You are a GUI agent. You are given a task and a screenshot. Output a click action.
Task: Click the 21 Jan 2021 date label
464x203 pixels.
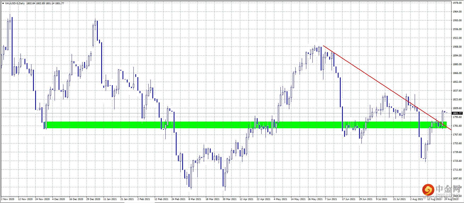(x=127, y=199)
